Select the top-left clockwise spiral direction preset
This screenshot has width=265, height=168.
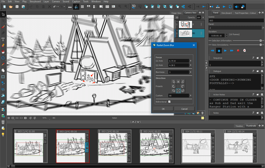174,82
